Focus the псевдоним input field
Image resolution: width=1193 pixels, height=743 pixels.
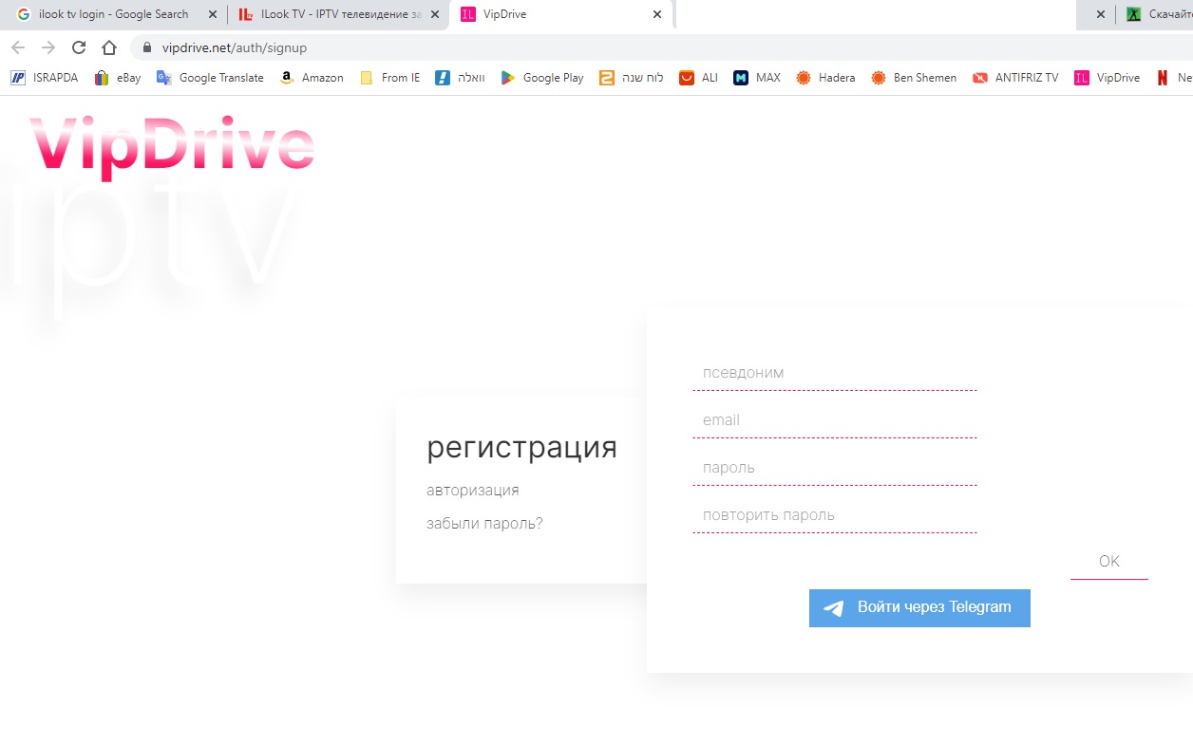coord(834,373)
